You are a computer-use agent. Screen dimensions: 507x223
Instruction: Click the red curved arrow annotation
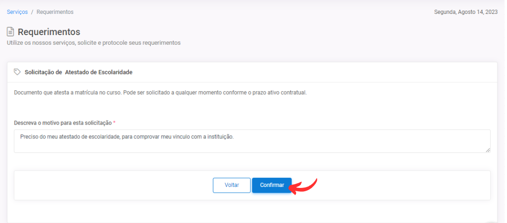[305, 186]
